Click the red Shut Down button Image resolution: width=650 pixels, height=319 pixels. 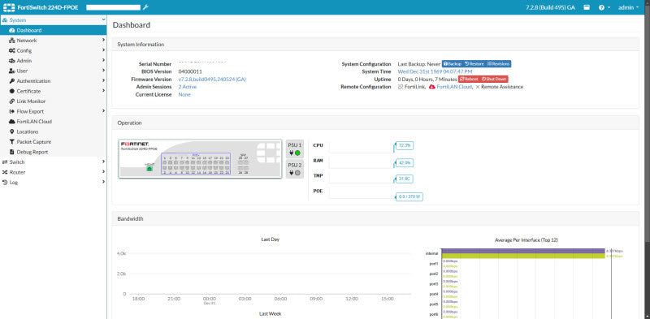coord(494,79)
